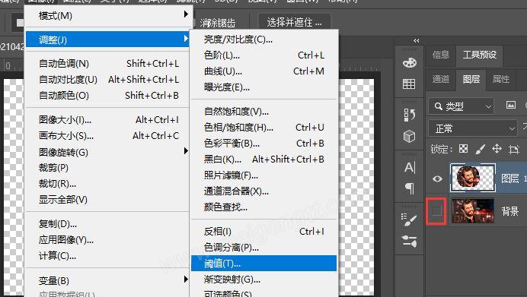527x297 pixels.
Task: Select the 调整(J) menu item
Action: pyautogui.click(x=107, y=39)
